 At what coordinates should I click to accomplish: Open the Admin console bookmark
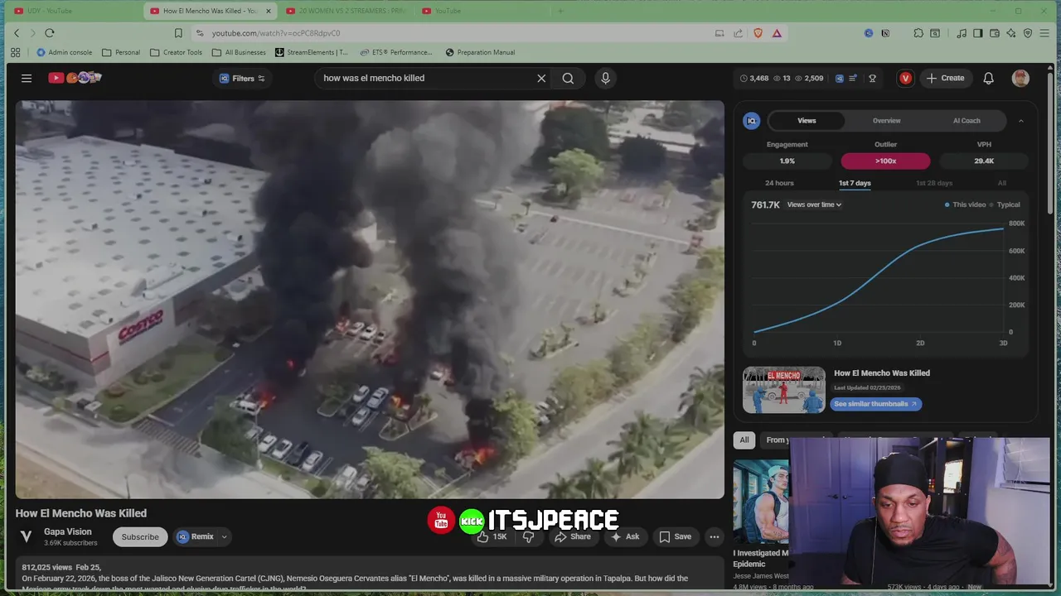(x=65, y=52)
